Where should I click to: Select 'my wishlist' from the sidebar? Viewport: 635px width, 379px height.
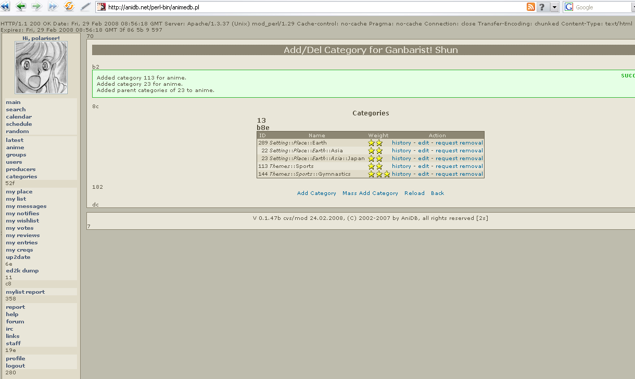point(22,221)
